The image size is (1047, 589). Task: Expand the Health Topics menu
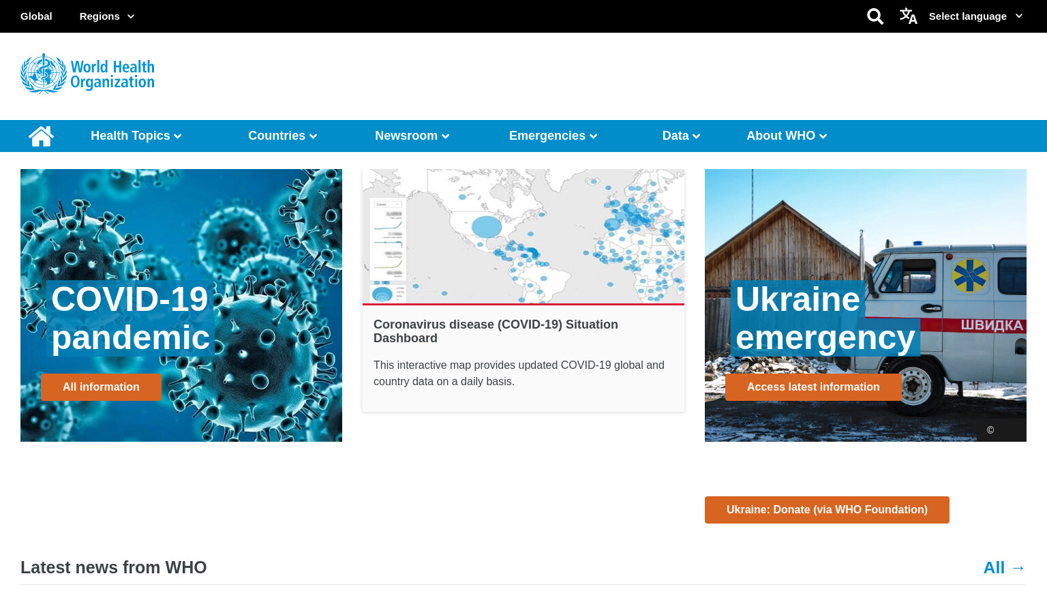pyautogui.click(x=136, y=136)
